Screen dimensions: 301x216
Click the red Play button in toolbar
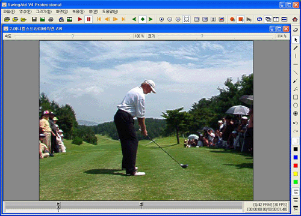coord(80,19)
